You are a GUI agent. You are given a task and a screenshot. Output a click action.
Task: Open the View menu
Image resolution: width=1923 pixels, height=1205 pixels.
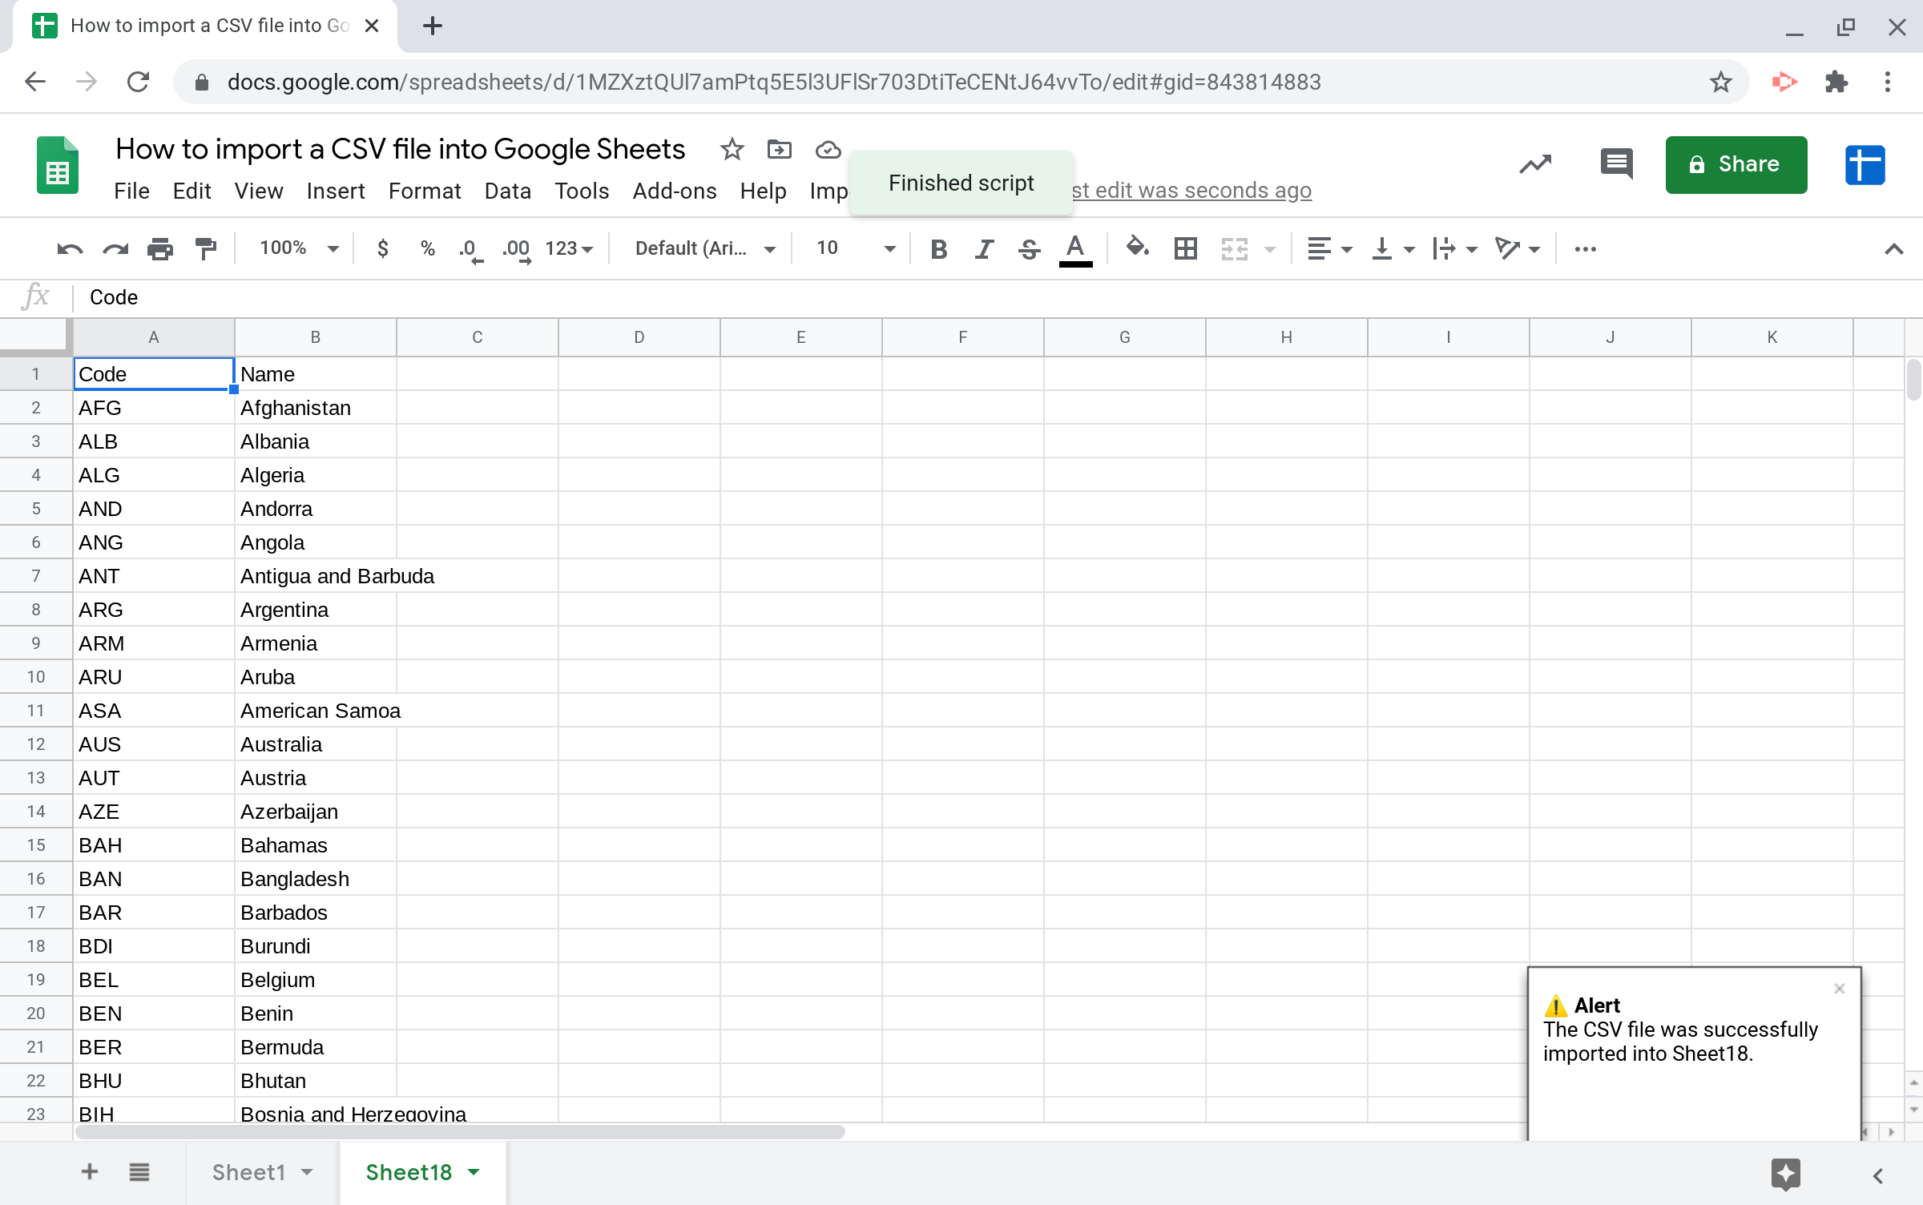click(x=258, y=191)
